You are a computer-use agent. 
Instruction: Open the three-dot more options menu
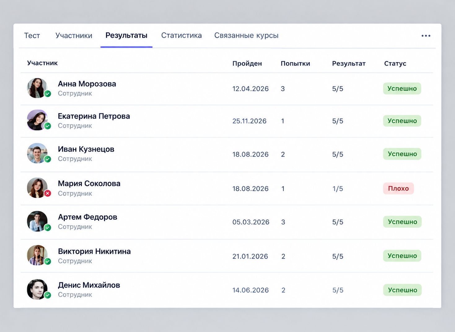426,36
